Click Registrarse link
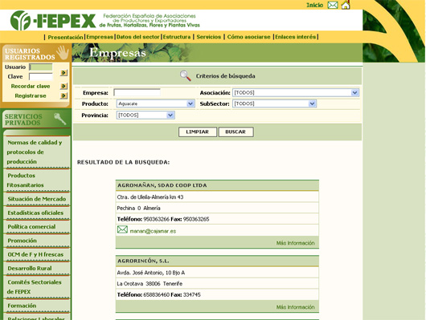 pyautogui.click(x=31, y=95)
